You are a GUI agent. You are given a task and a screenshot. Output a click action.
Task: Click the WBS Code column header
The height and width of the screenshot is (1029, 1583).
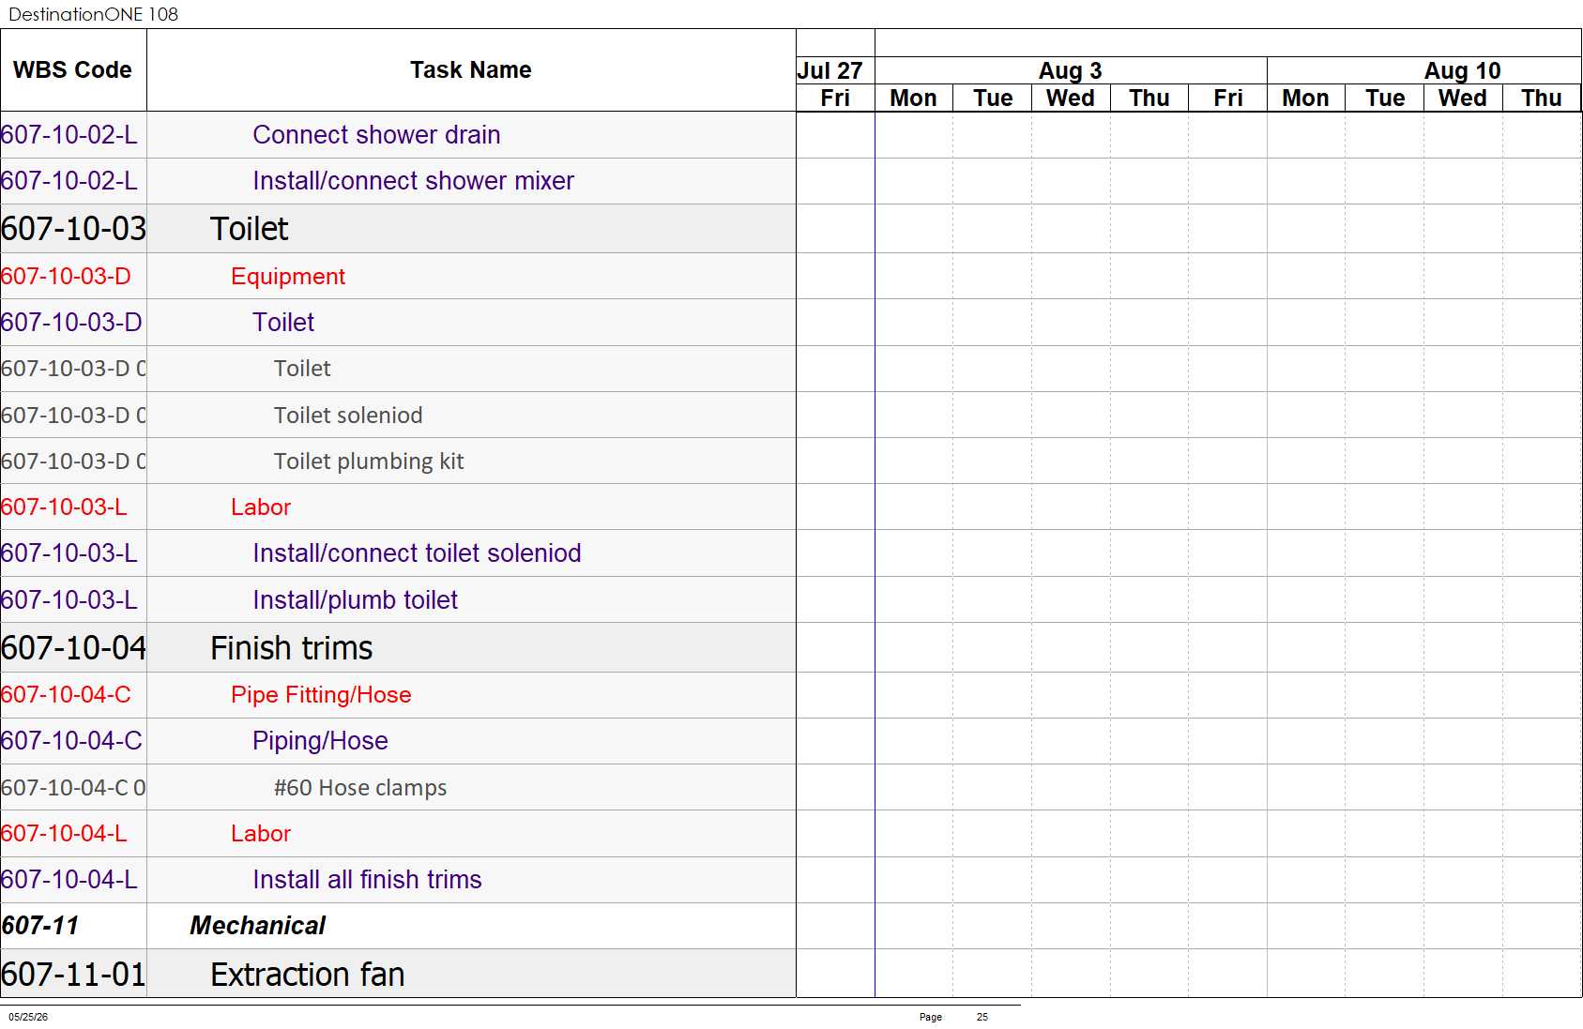coord(72,70)
